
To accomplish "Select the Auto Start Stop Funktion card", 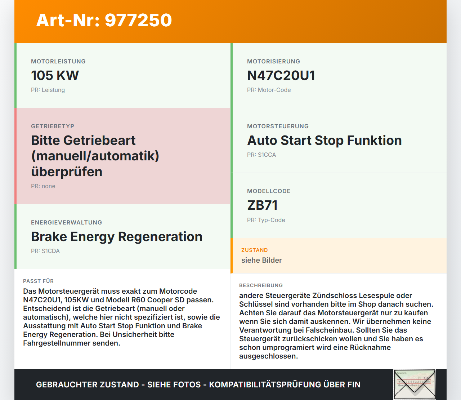I will [x=339, y=140].
